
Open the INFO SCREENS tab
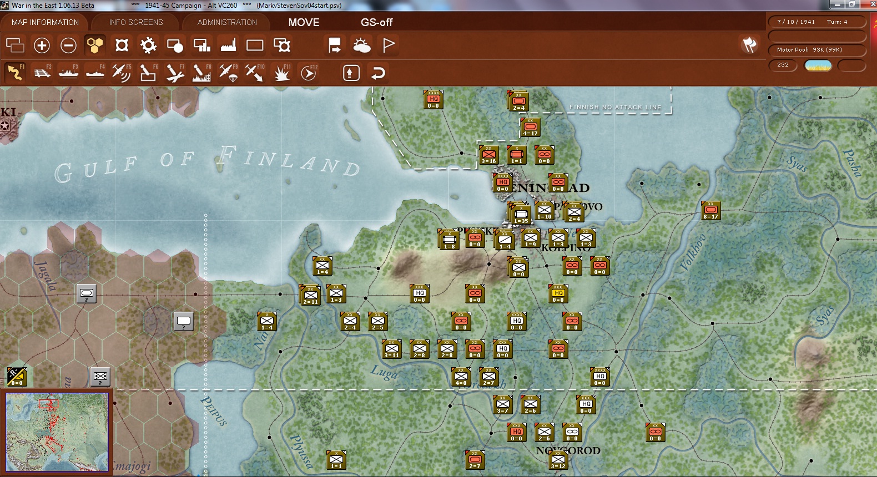[x=136, y=22]
